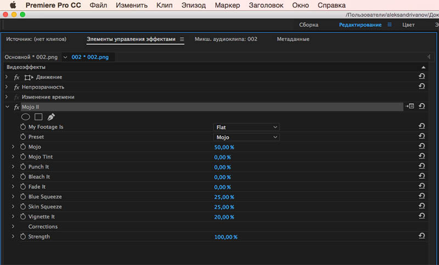Toggle animation stopwatch for Blue Squeeze
The image size is (439, 265).
(x=23, y=197)
